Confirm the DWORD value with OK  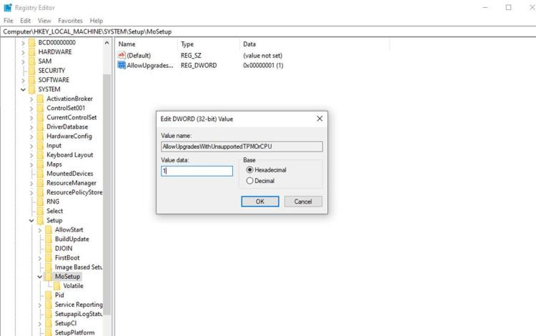click(x=260, y=202)
